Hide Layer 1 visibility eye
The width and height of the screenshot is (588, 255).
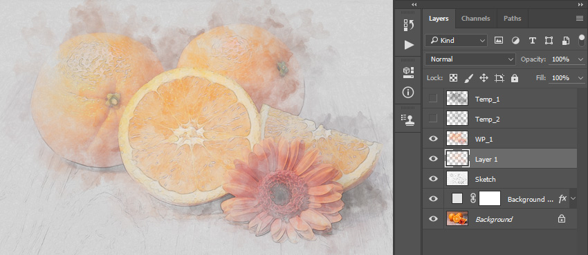[433, 159]
